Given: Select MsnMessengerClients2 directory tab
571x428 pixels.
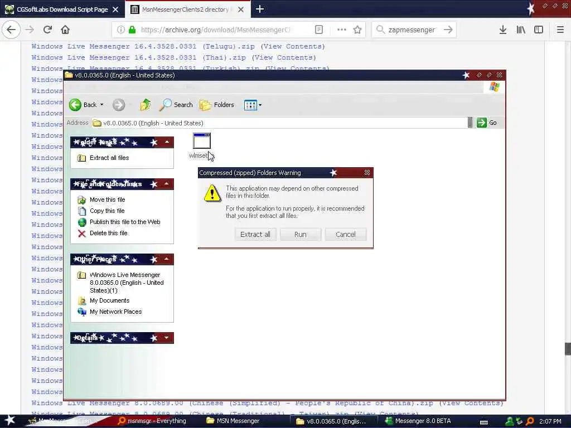Looking at the screenshot, I should [x=185, y=9].
